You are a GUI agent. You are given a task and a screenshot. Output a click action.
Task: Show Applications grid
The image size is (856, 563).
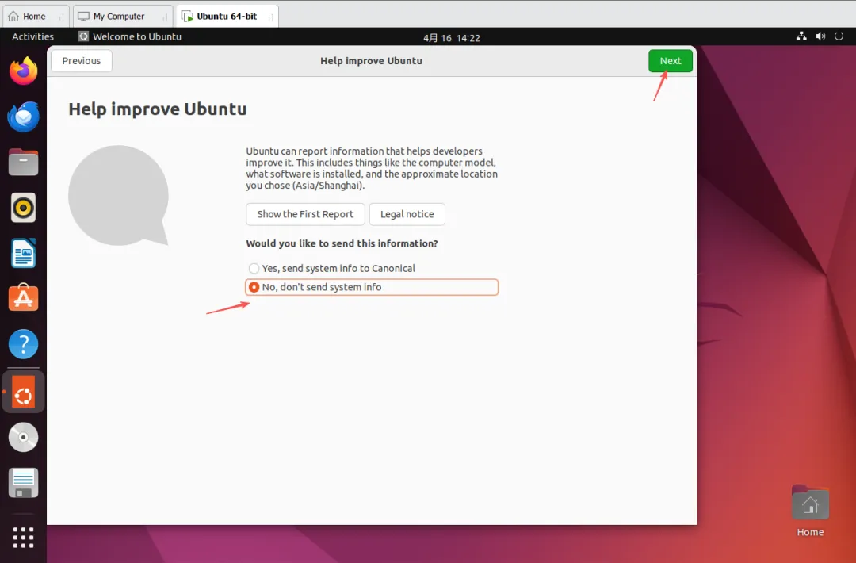(24, 538)
